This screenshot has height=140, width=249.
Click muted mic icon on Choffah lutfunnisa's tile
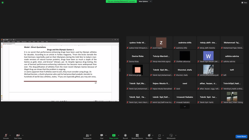click(x=175, y=61)
